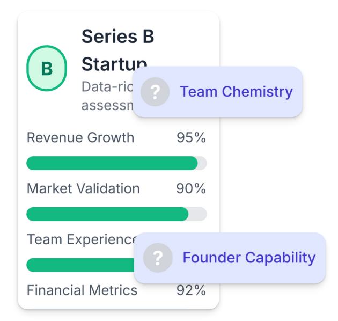Click the filled Market Validation progress bar
338x321 pixels.
(x=107, y=214)
